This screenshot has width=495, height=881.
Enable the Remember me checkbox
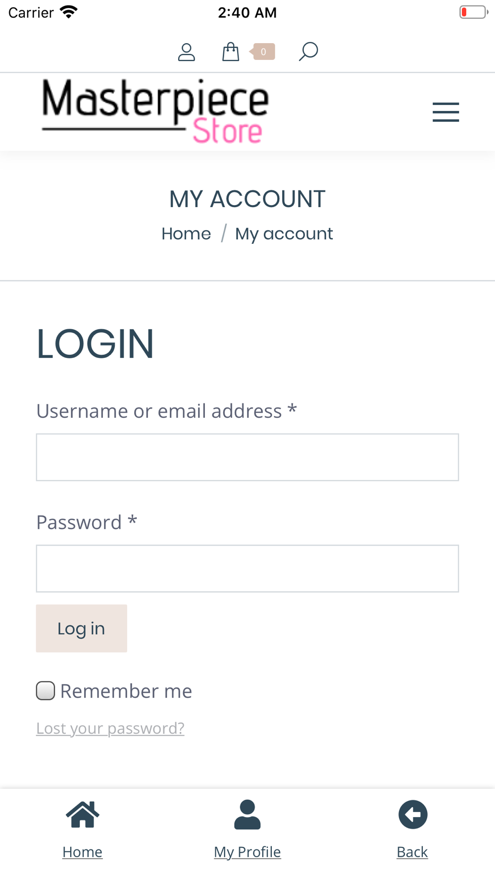(46, 691)
